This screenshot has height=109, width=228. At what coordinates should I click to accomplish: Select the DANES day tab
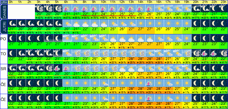click(x=4, y=12)
